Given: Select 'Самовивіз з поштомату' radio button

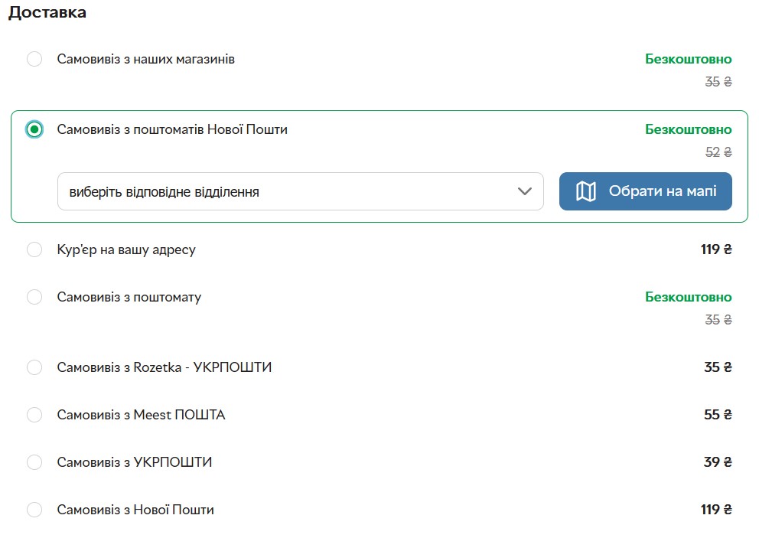Looking at the screenshot, I should (x=34, y=297).
